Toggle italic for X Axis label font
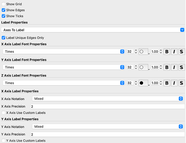Screen dimensions: 186x143 pyautogui.click(x=174, y=52)
